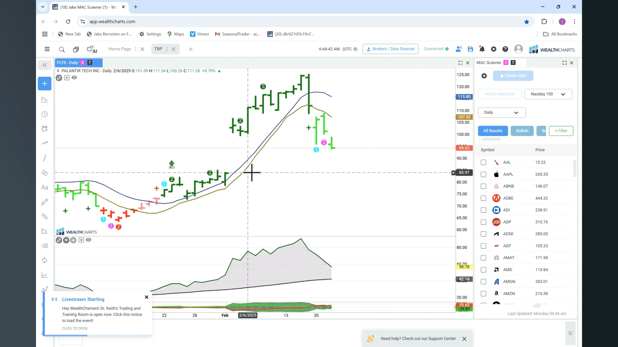The image size is (618, 347).
Task: Open Home Page tab options menu
Action: (136, 49)
